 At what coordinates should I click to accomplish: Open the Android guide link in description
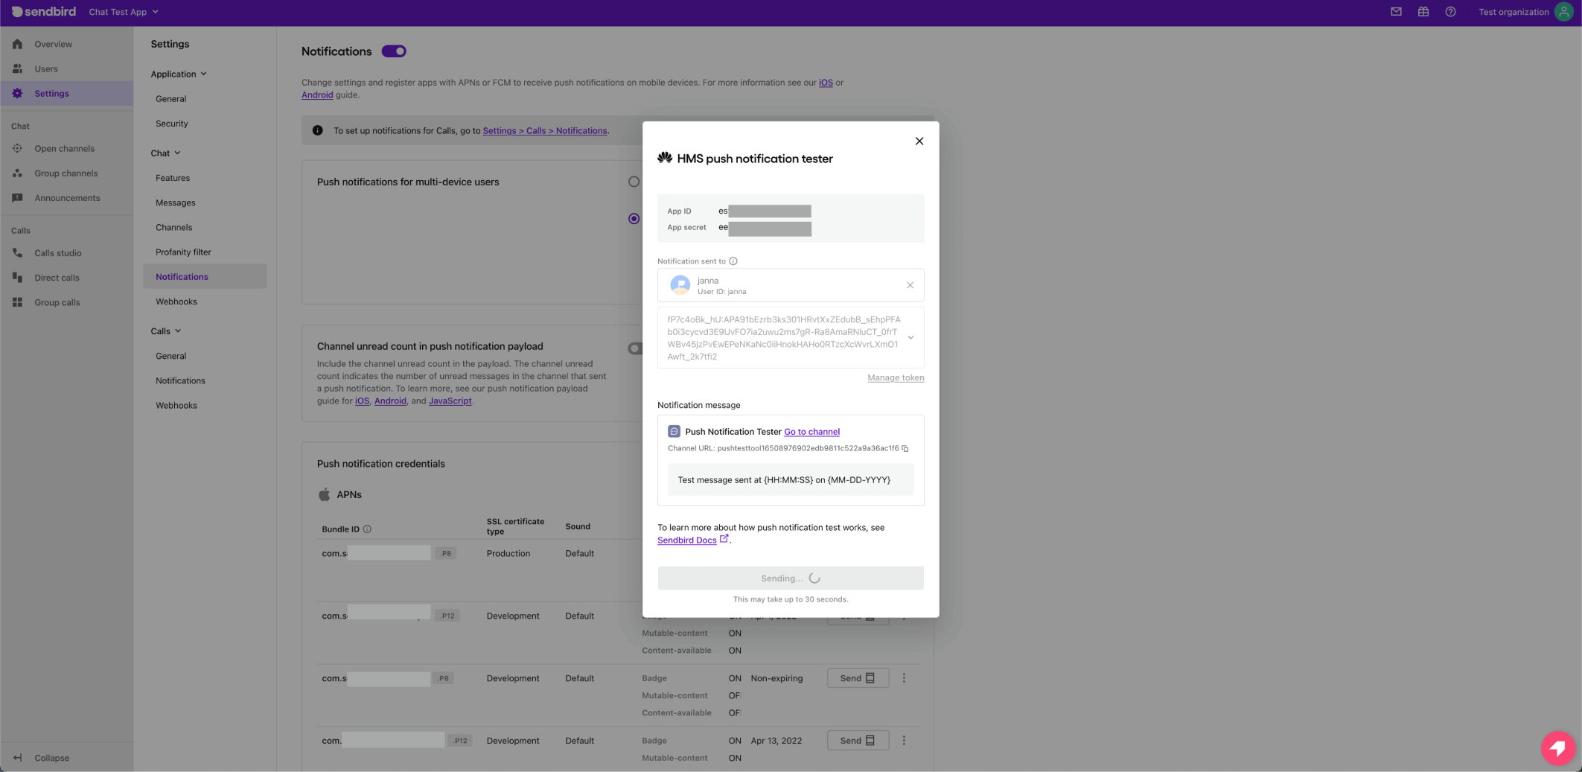[317, 95]
